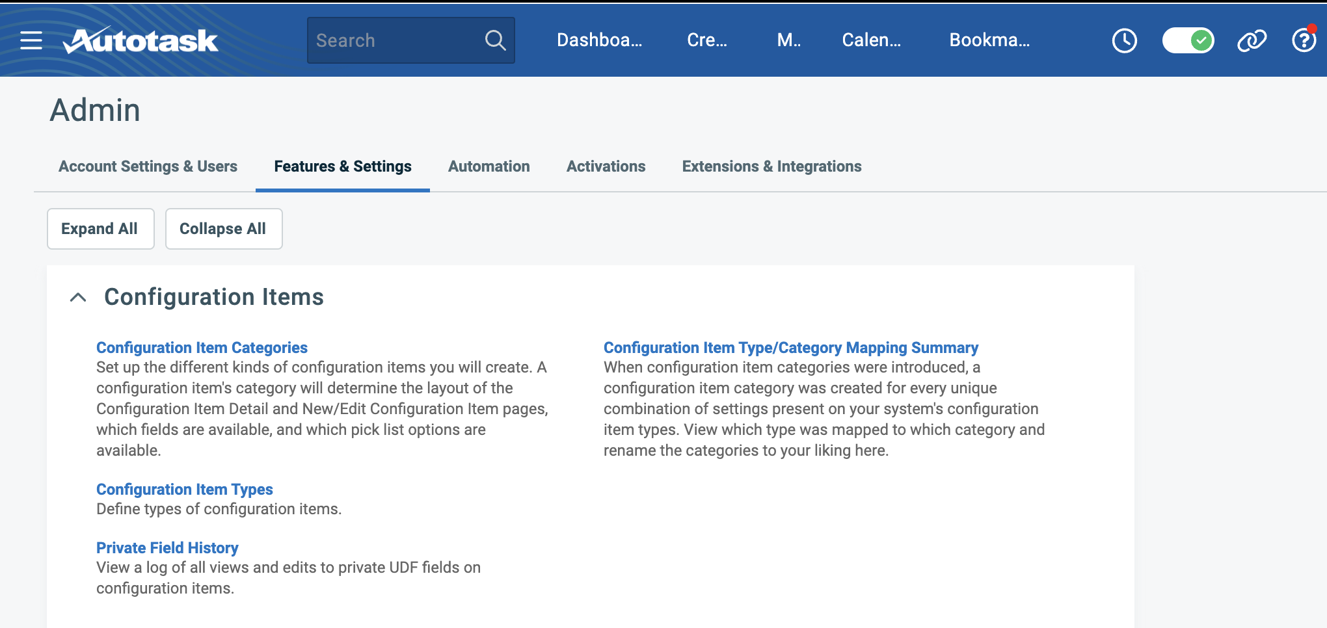This screenshot has height=628, width=1327.
Task: Open the help question mark icon
Action: [1304, 40]
